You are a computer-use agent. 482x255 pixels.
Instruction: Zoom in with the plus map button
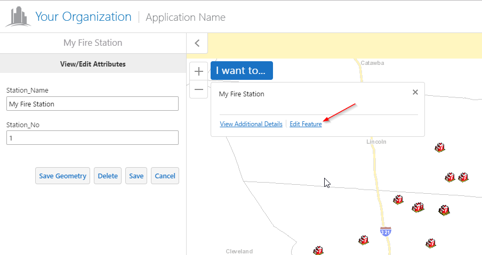tap(198, 71)
